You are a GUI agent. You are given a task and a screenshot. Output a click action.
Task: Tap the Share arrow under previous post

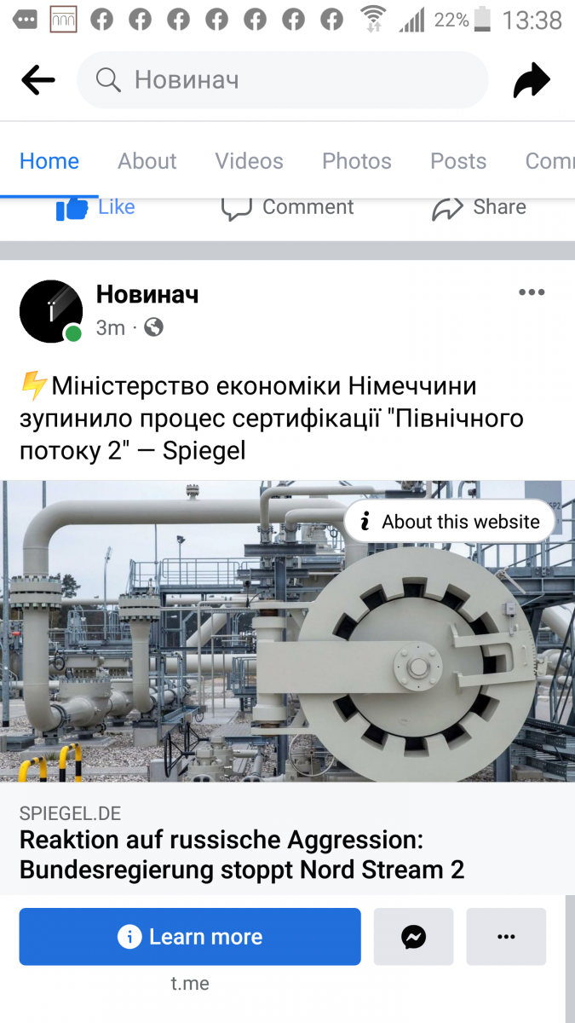(447, 209)
